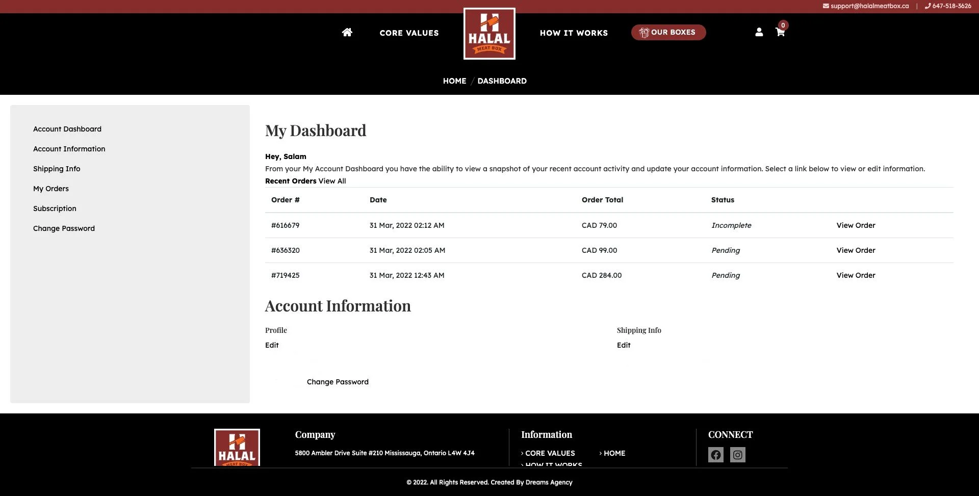
Task: Click HOME in the breadcrumb trail
Action: 454,81
